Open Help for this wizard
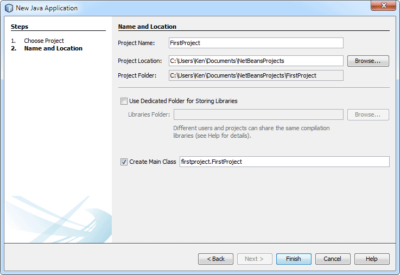 (372, 259)
